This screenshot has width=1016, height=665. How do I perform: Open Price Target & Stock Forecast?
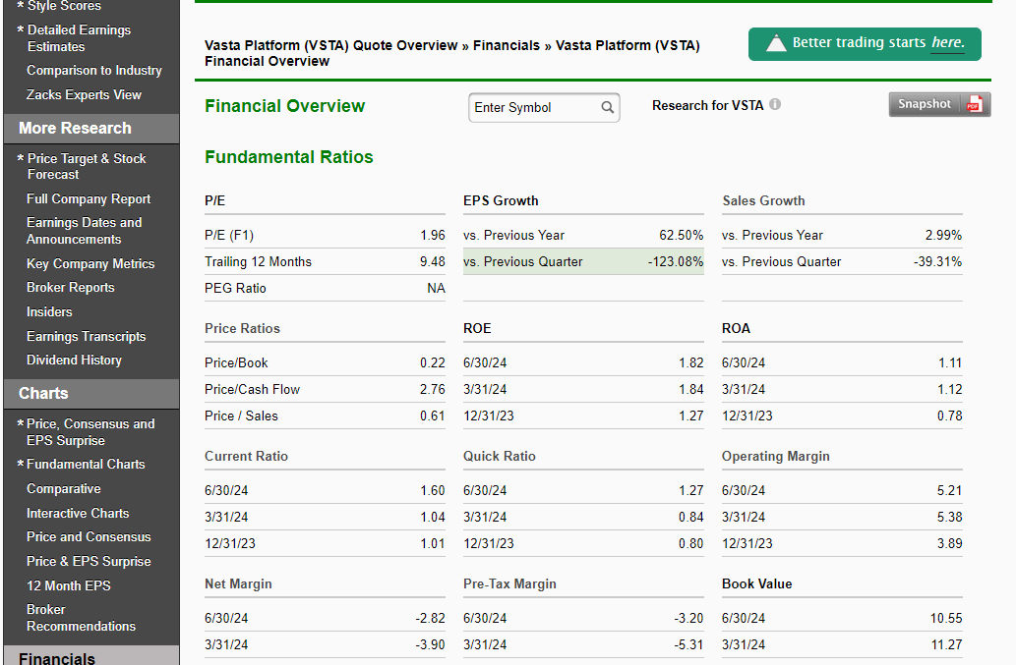point(87,166)
